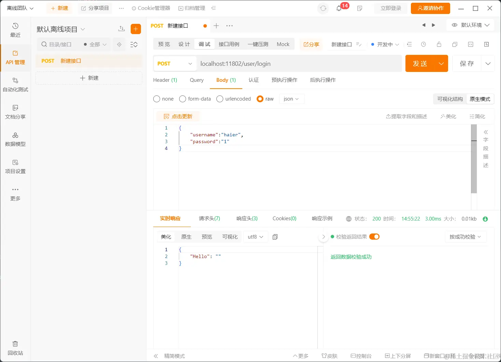Open the dropdown arrow next to 发送

441,63
